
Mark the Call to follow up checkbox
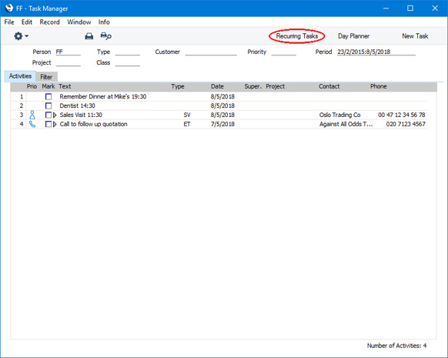click(x=48, y=124)
